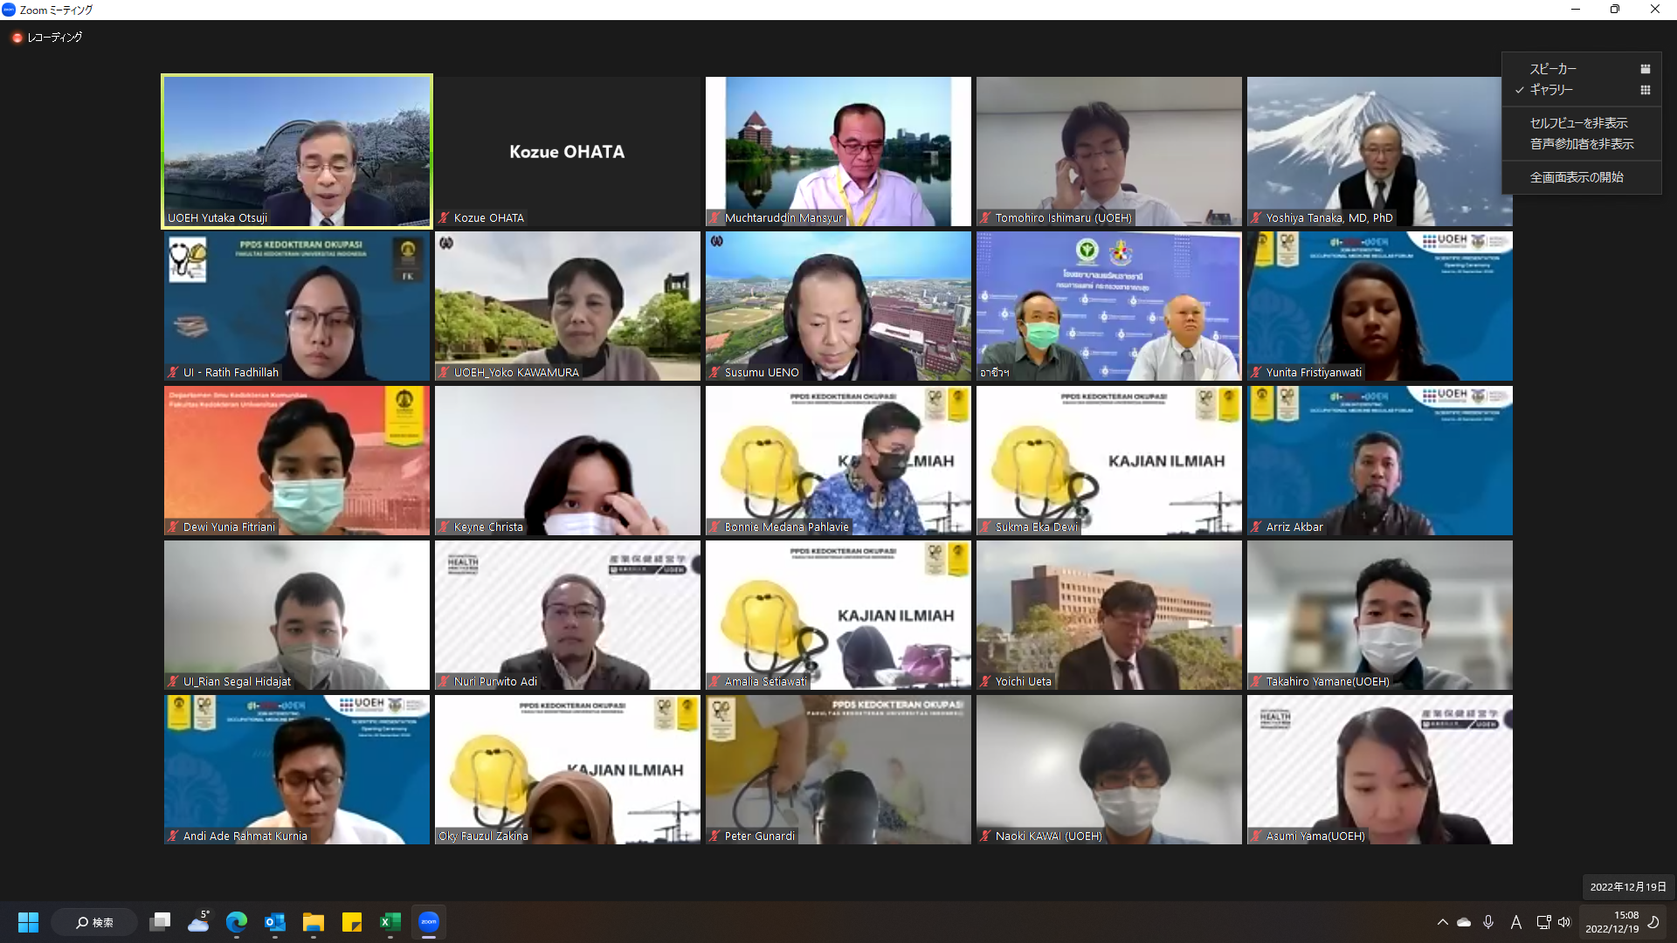This screenshot has width=1677, height=943.
Task: Select Dewi Yunia Fitriani's video tile
Action: point(297,460)
